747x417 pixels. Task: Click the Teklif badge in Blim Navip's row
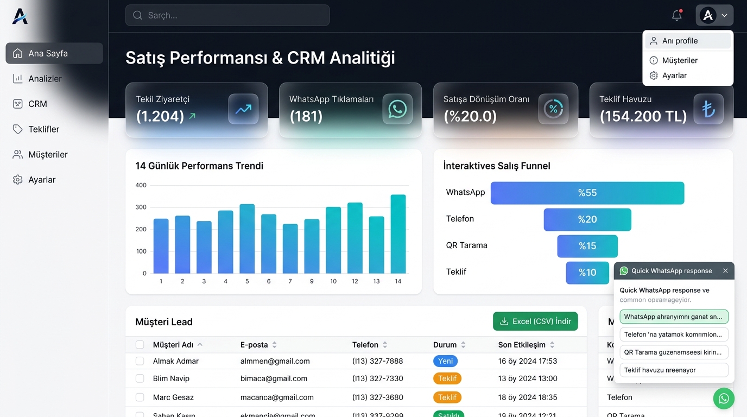coord(447,378)
